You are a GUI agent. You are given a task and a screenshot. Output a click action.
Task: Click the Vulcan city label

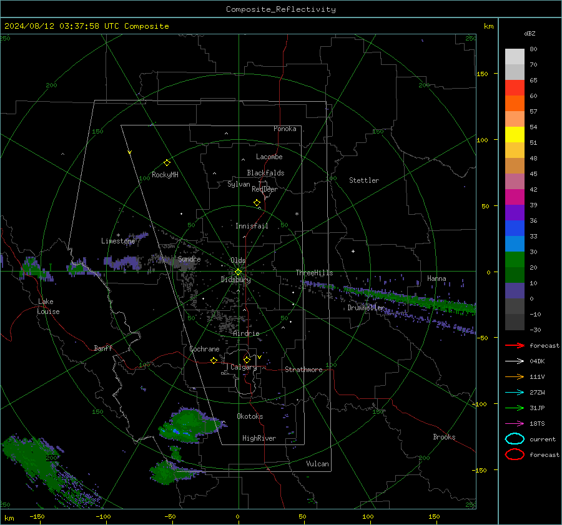click(x=317, y=464)
